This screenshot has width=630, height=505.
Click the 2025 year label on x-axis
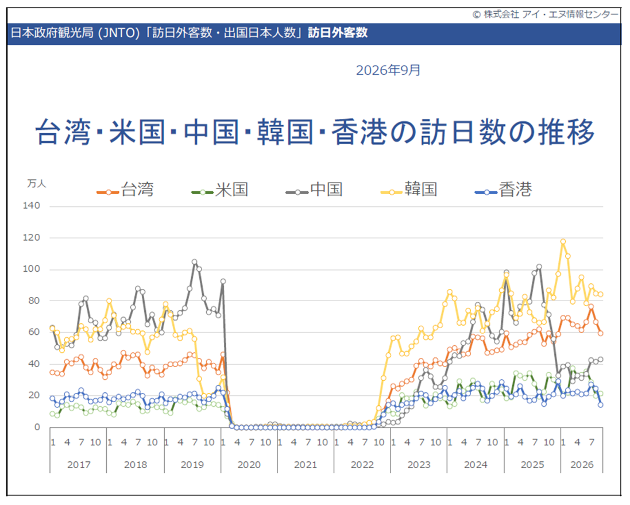click(532, 465)
